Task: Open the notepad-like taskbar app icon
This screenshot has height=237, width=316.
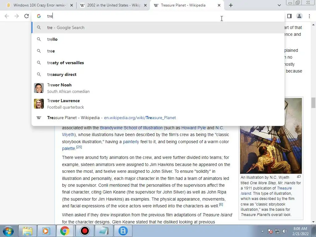Action: 104,231
